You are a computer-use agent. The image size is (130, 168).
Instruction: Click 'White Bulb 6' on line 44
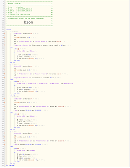[x=68, y=84]
